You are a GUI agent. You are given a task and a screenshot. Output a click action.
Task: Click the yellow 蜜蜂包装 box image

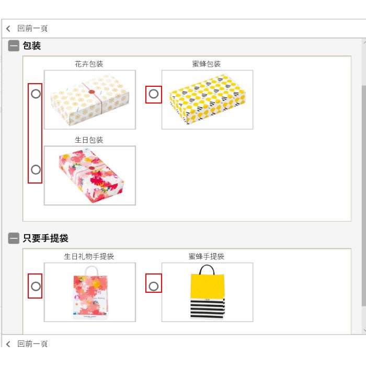(x=207, y=100)
